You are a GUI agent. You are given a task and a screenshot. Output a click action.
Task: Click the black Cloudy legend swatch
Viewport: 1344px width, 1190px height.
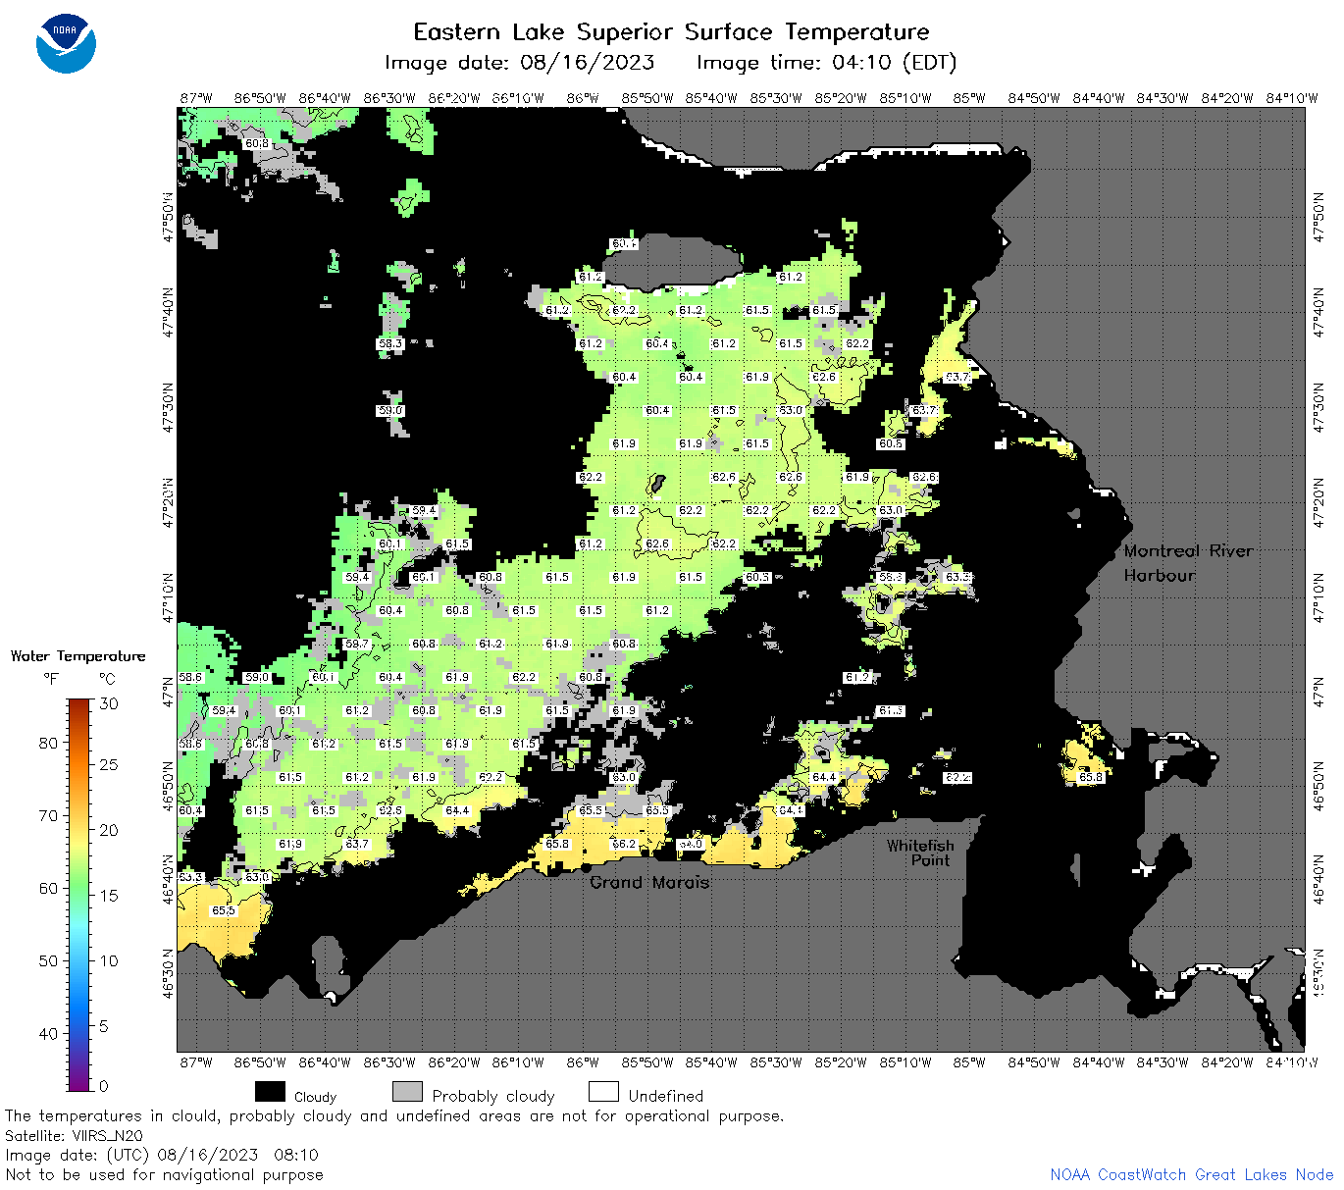point(270,1092)
